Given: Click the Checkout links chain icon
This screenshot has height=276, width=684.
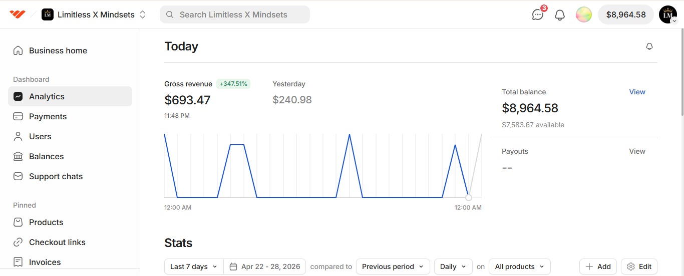Looking at the screenshot, I should pos(18,242).
